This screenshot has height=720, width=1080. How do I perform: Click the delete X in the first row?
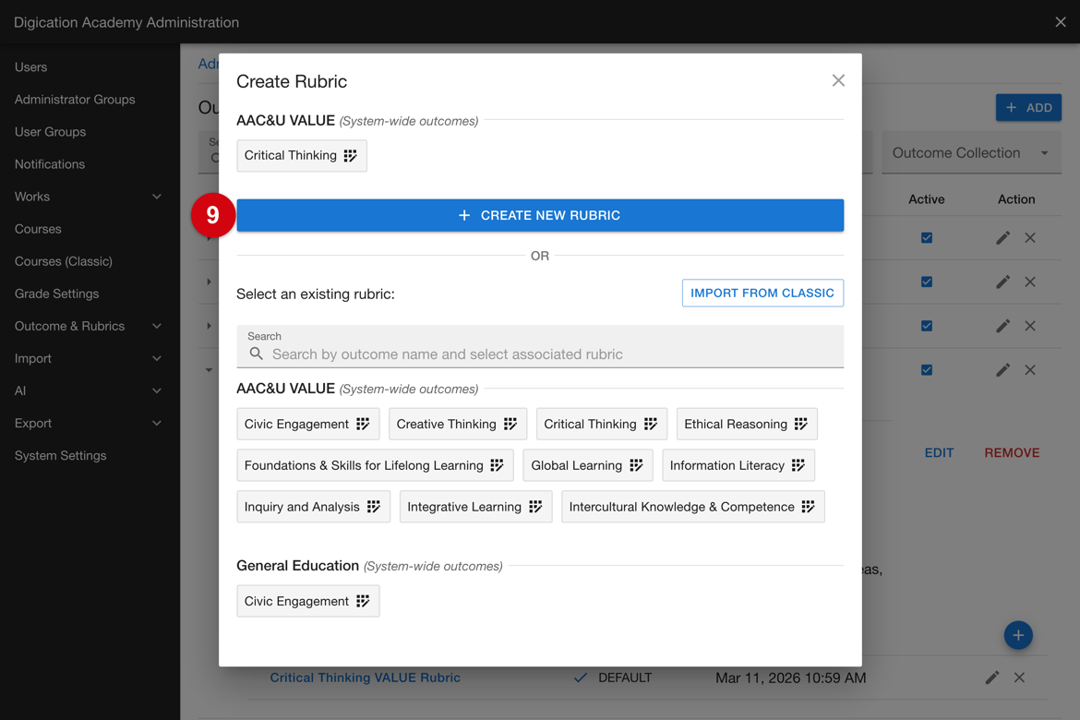pyautogui.click(x=1030, y=238)
